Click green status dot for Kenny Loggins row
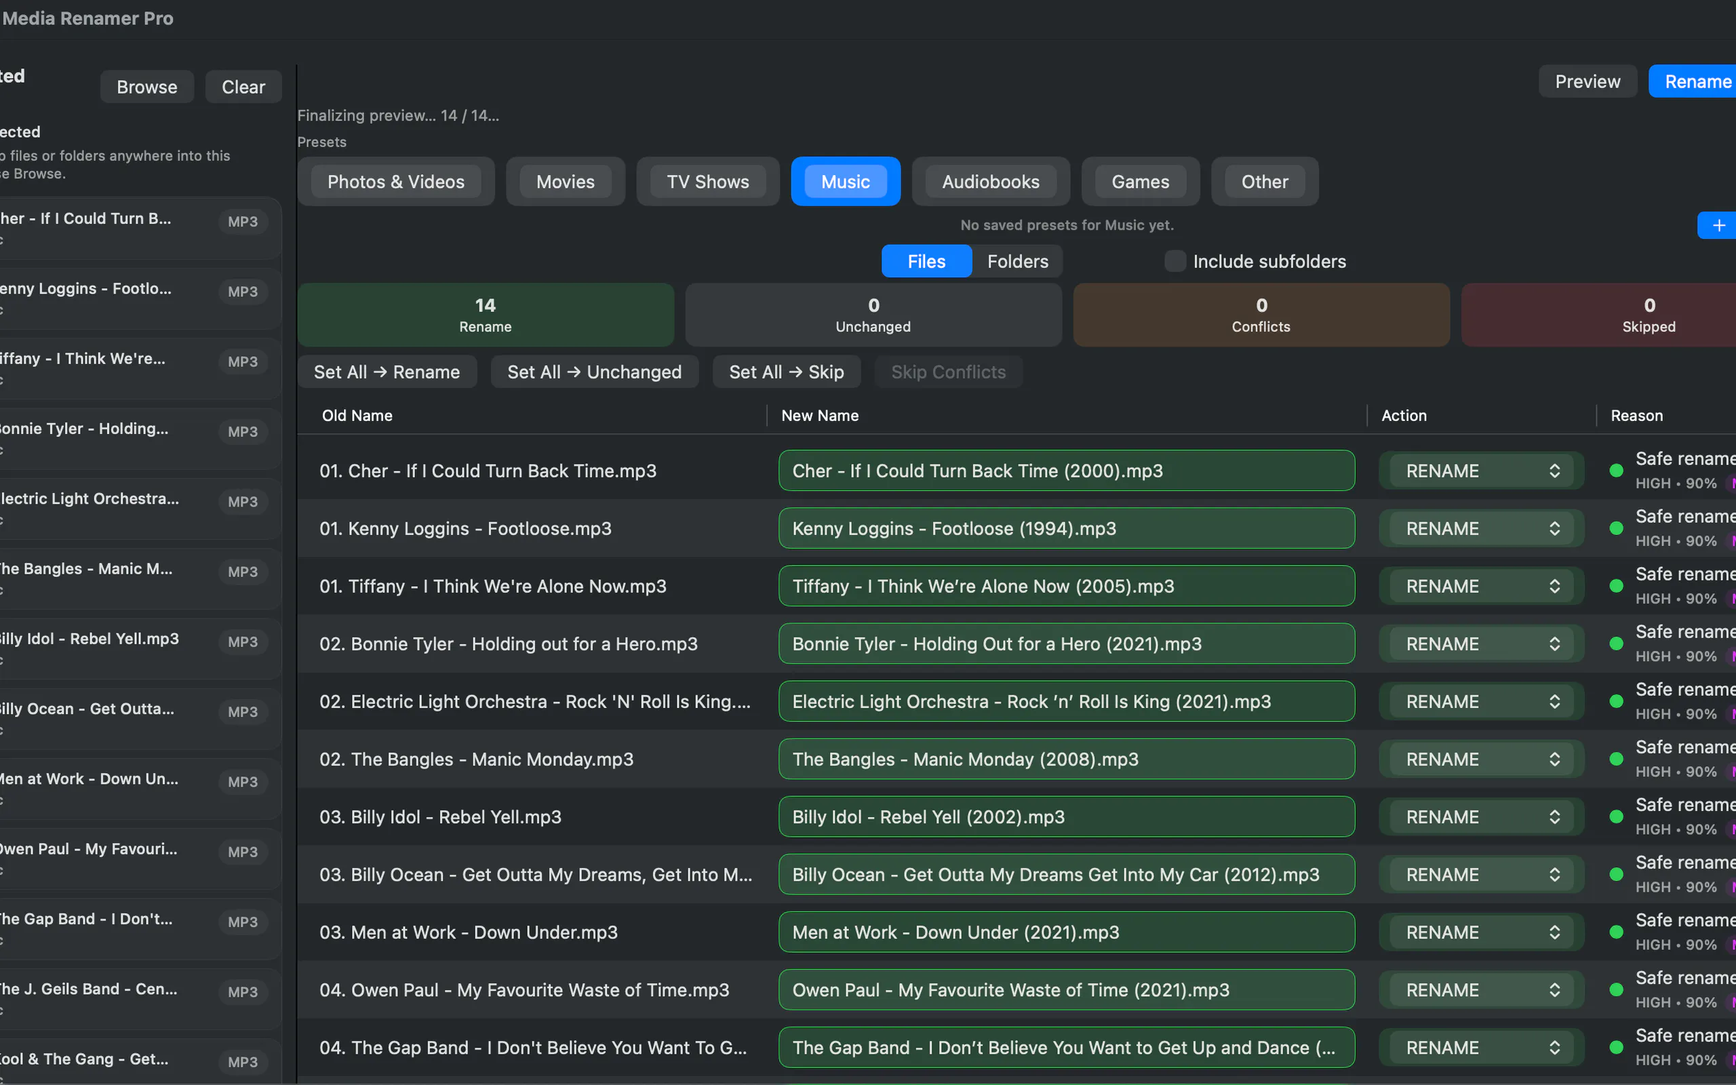 tap(1616, 529)
